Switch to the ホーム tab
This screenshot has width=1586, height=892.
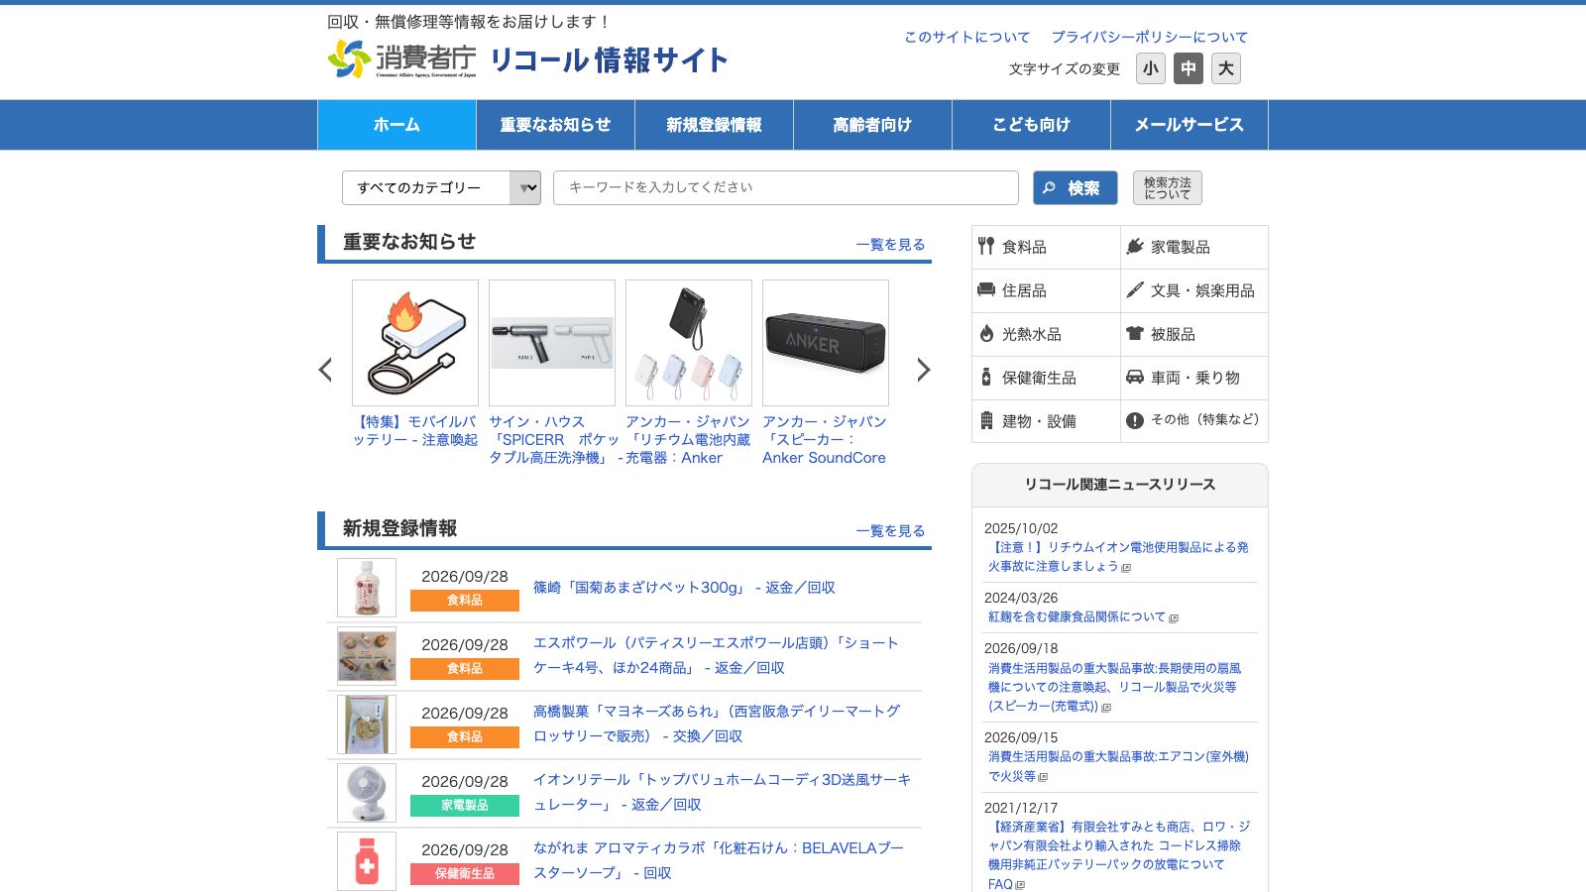(x=396, y=125)
